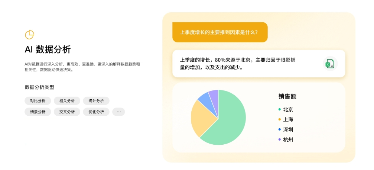Click the orange question bubble 上季度增长的主要推到因素
The width and height of the screenshot is (374, 170).
(220, 32)
